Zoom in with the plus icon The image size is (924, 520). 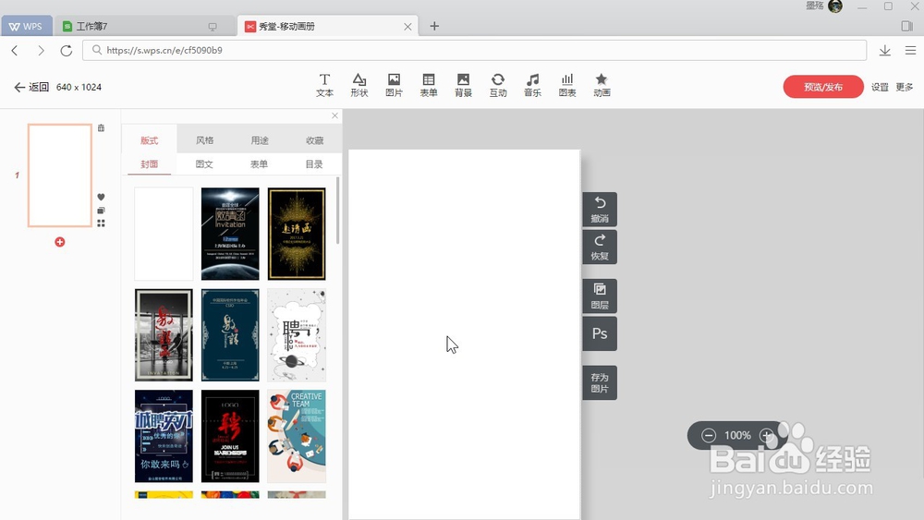coord(766,435)
